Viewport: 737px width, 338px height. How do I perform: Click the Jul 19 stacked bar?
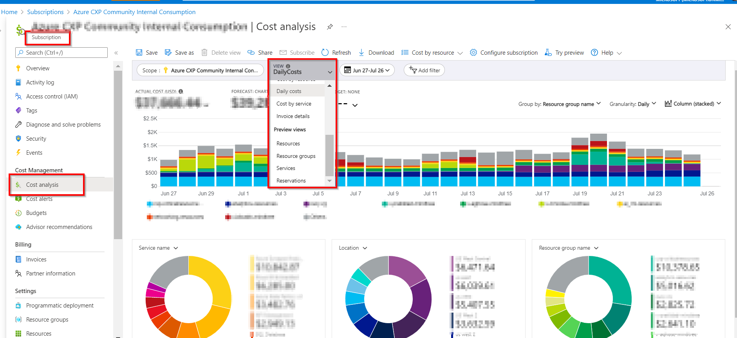tap(580, 162)
